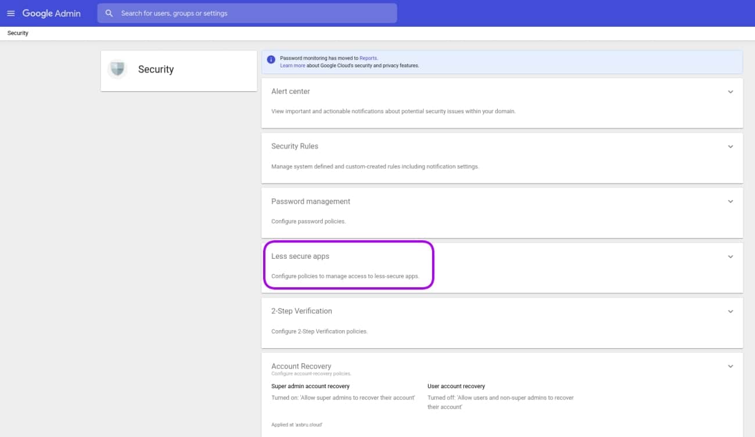Screen dimensions: 755x437
Task: Click the 2-Step Verification section title
Action: click(301, 311)
